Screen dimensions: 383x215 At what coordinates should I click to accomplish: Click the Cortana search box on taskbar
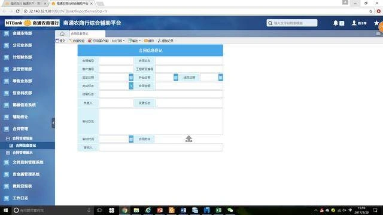[x=52, y=210]
